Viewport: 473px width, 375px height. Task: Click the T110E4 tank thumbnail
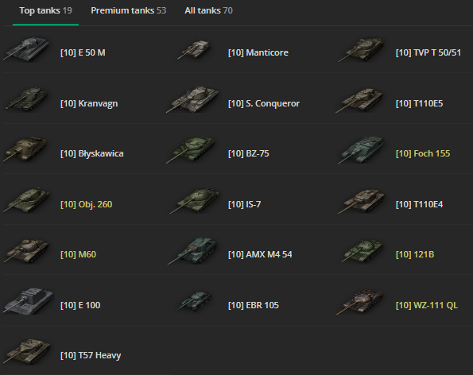pyautogui.click(x=362, y=201)
